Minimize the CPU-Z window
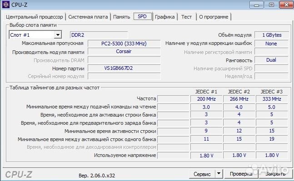This screenshot has height=181, width=294. coord(256,5)
